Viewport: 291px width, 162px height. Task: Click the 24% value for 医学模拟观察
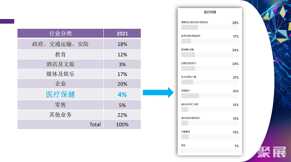[235, 50]
